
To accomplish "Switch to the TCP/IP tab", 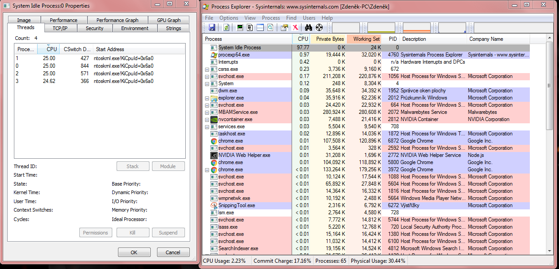I will (60, 28).
